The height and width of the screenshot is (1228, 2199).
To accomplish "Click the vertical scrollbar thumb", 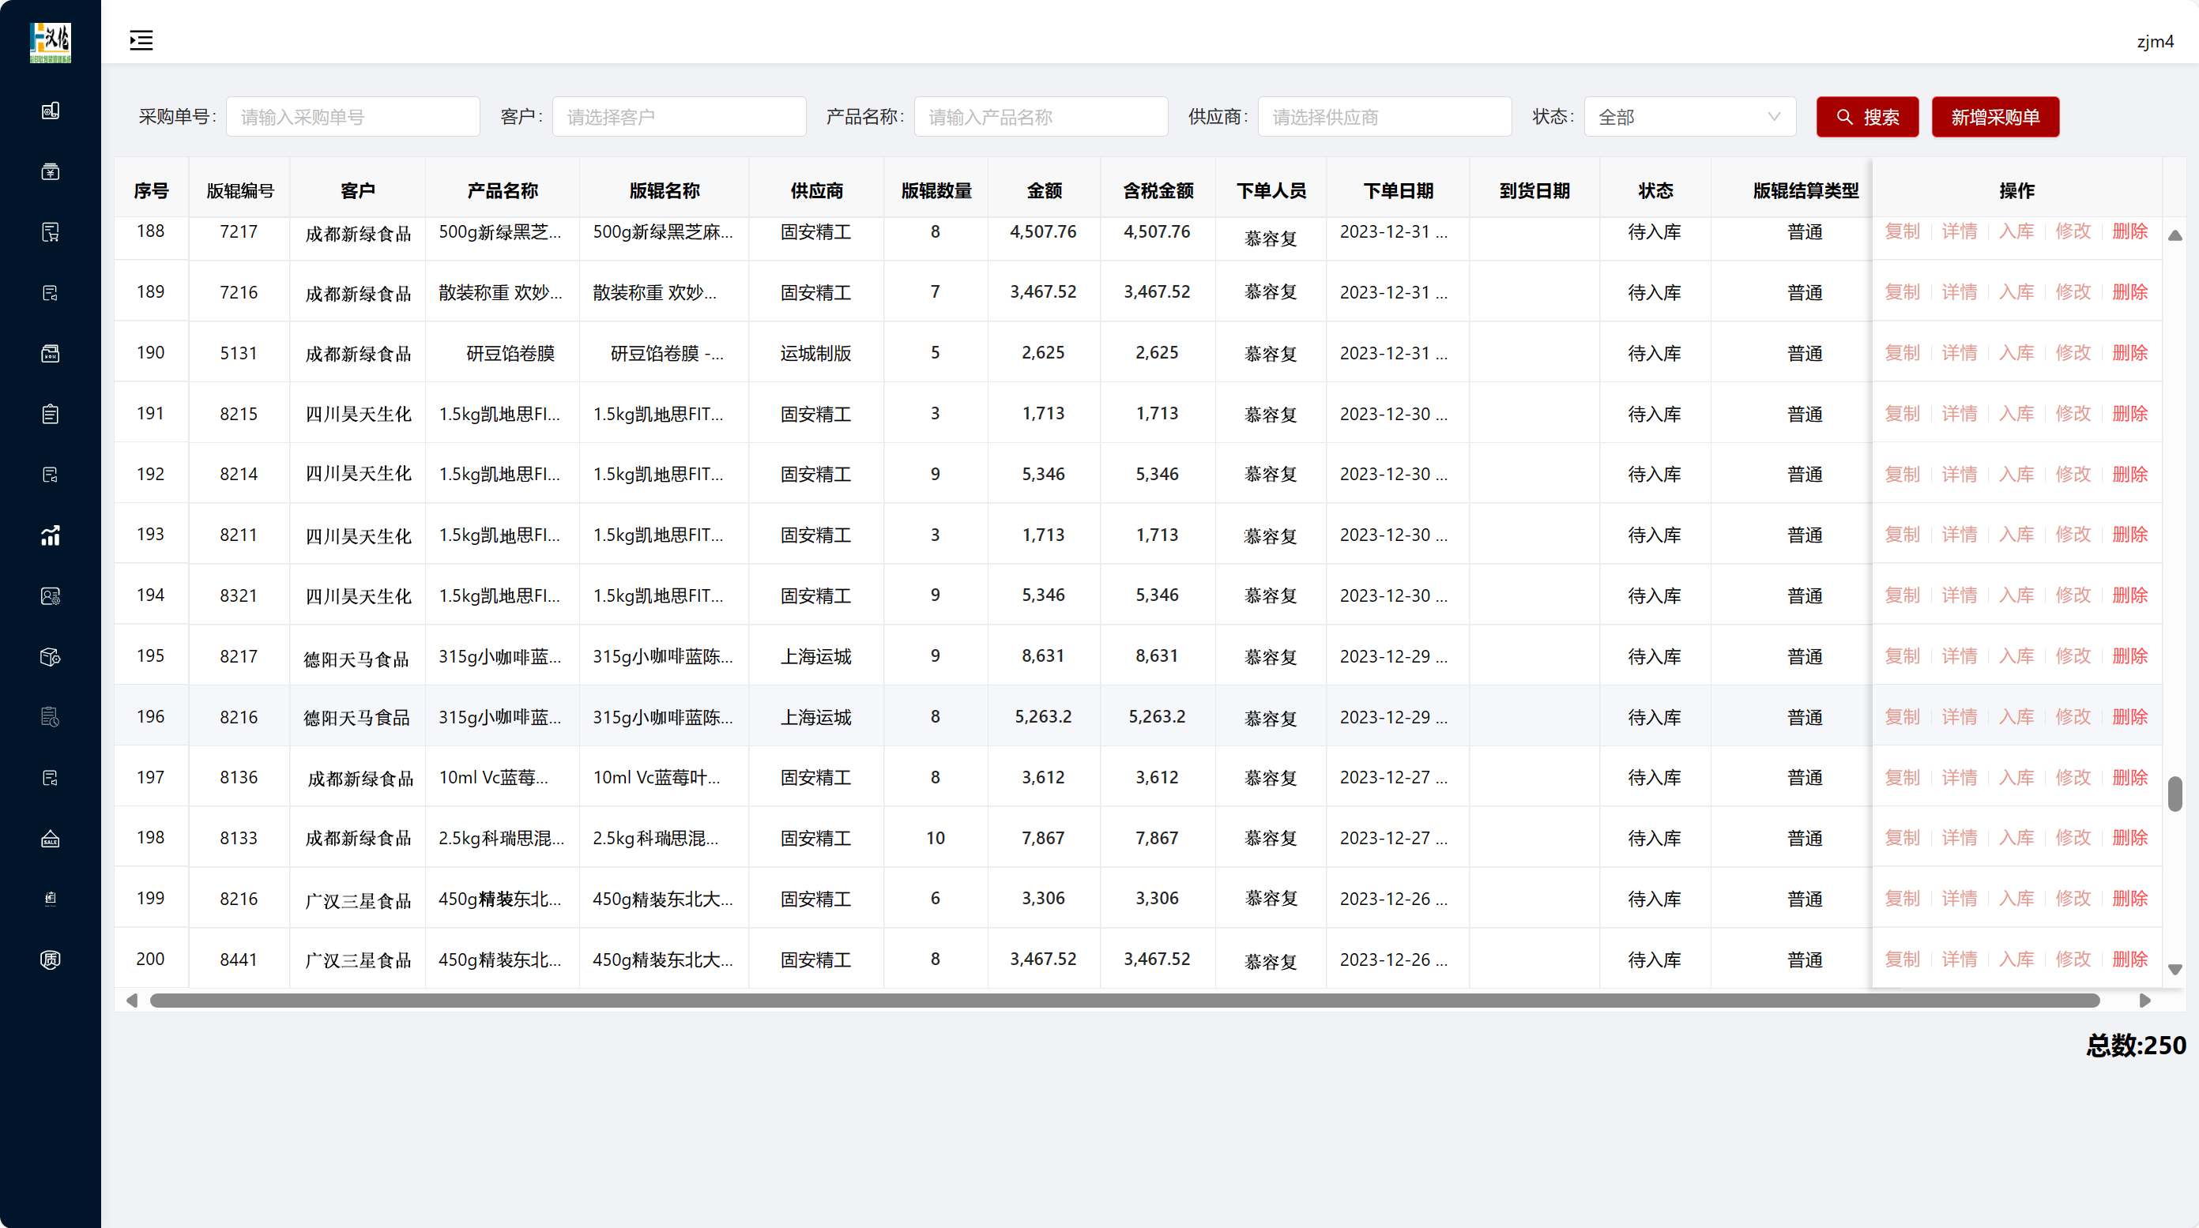I will 2175,794.
